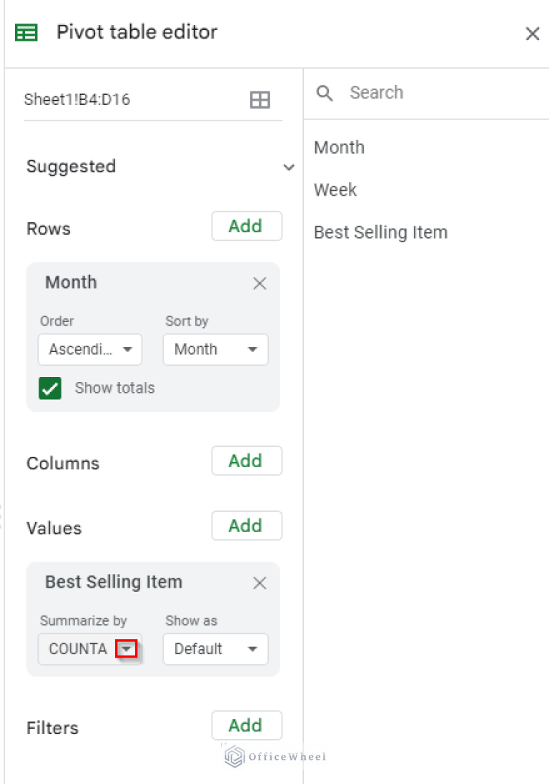Viewport: 549px width, 784px height.
Task: Click the Search input box
Action: (x=400, y=93)
